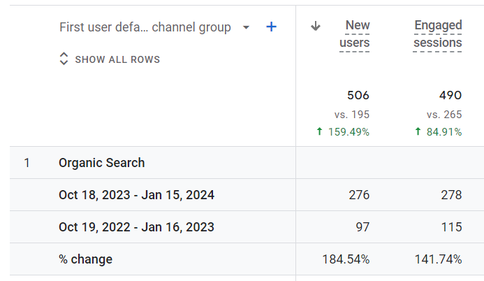Click the 115 engaged sessions cell
The height and width of the screenshot is (281, 484).
pos(451,227)
